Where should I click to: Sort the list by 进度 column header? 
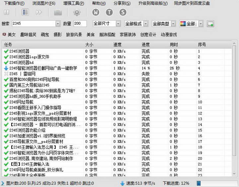tap(146, 45)
